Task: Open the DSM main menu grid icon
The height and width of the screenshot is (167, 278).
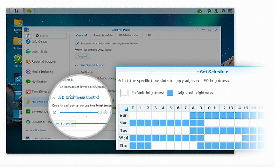Action: [16, 11]
